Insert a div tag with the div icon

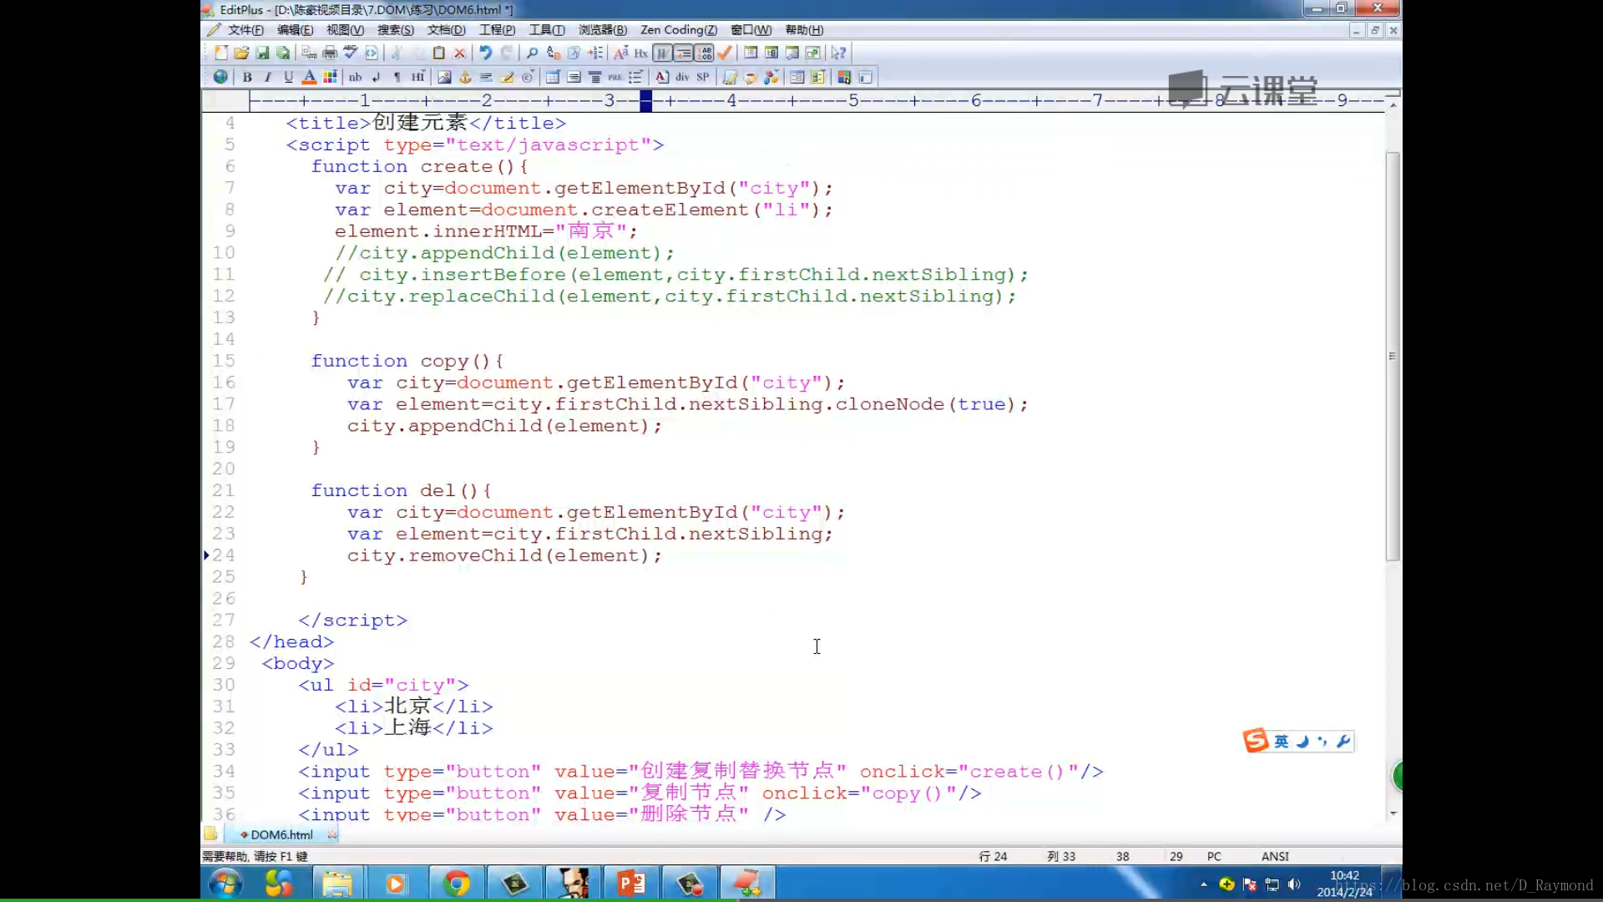682,77
